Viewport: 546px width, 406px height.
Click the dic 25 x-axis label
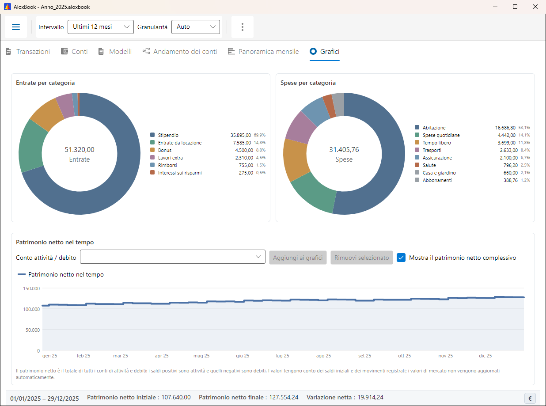pyautogui.click(x=485, y=356)
